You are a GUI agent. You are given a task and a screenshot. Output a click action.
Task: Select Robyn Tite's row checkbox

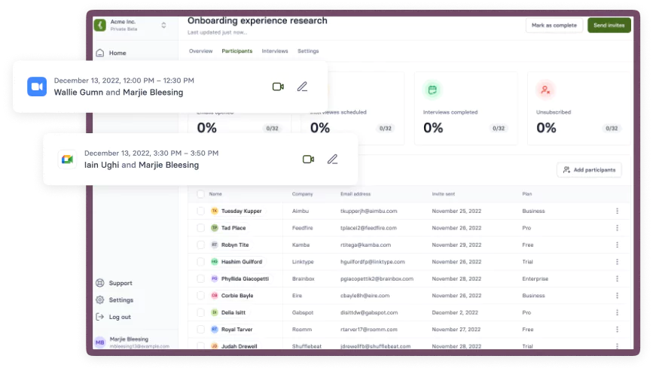point(200,245)
